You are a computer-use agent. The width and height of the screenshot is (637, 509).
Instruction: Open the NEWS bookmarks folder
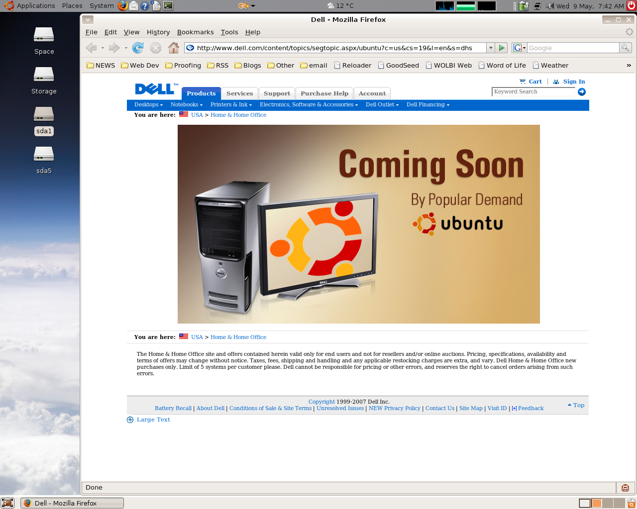[101, 65]
